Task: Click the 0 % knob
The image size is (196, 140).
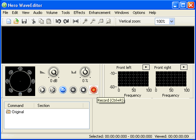Action: click(x=85, y=72)
